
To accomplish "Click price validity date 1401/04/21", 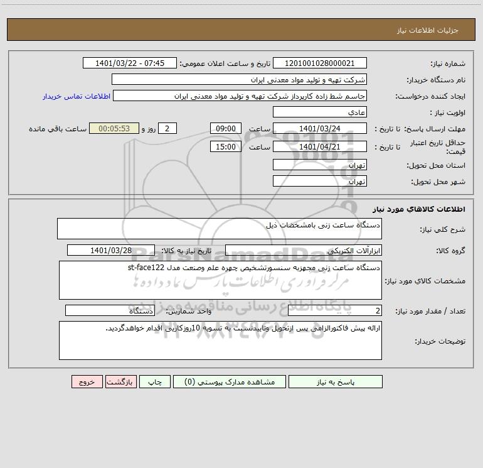I will click(320, 147).
